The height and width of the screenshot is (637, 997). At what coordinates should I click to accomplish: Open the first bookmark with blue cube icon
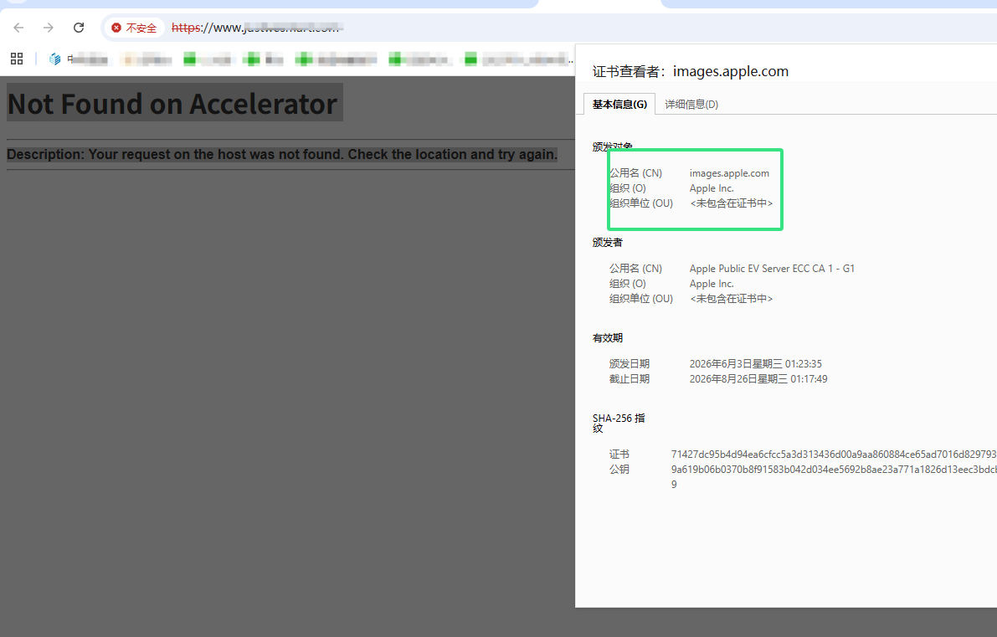coord(54,59)
